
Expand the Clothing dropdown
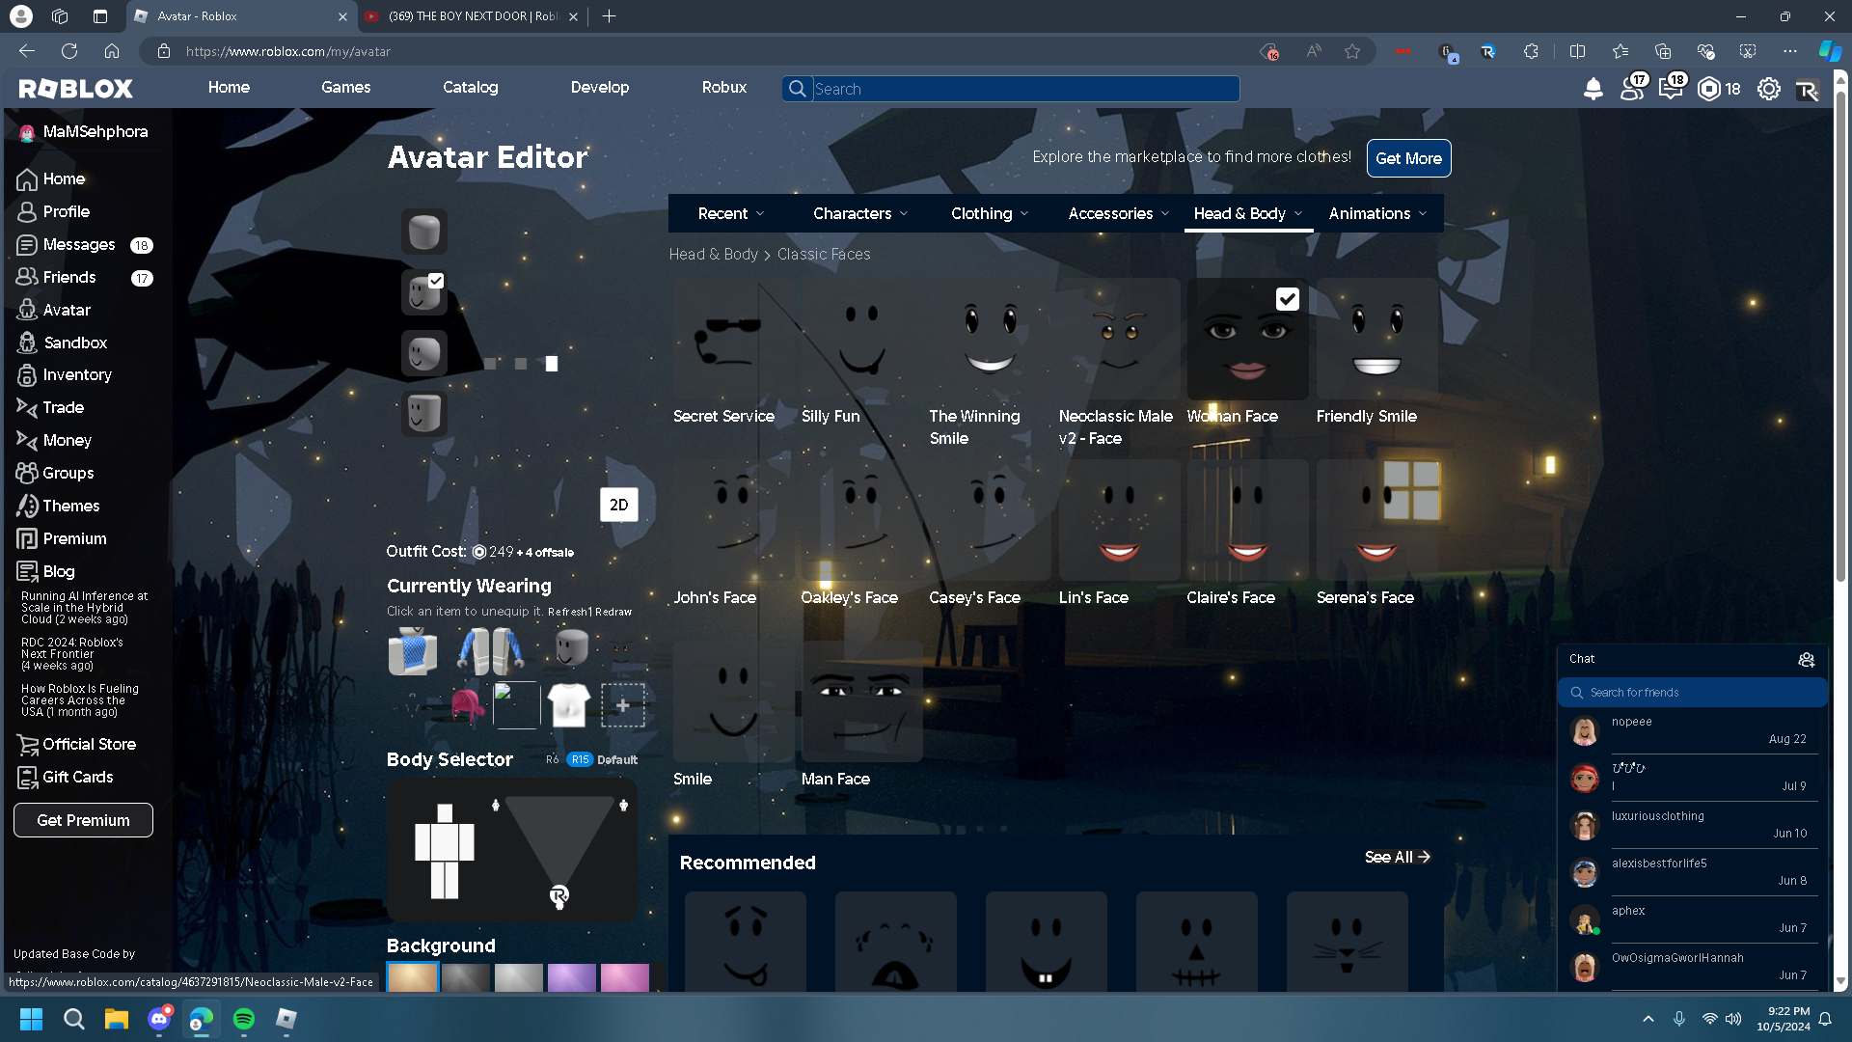(x=990, y=213)
